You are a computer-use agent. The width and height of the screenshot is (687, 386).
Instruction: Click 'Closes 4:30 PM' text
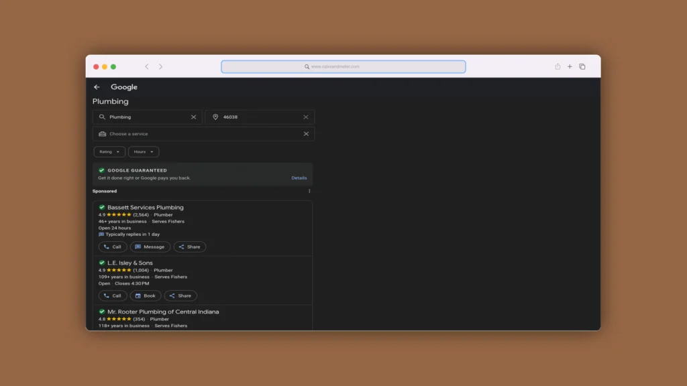[132, 283]
